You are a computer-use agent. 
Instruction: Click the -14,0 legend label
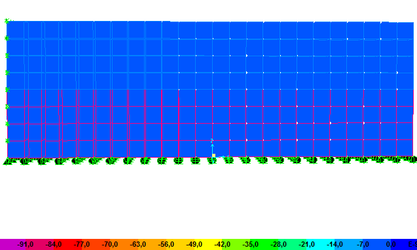[335, 244]
